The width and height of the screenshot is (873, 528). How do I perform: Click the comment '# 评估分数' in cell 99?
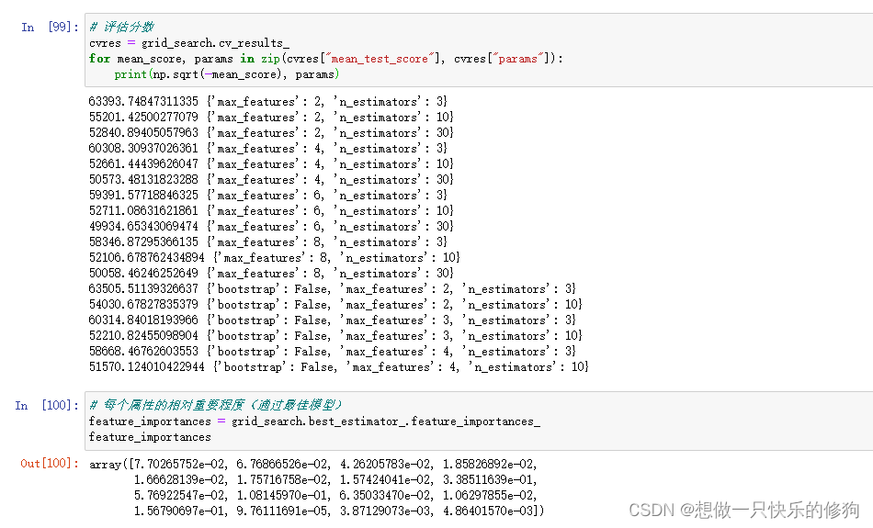(x=121, y=27)
